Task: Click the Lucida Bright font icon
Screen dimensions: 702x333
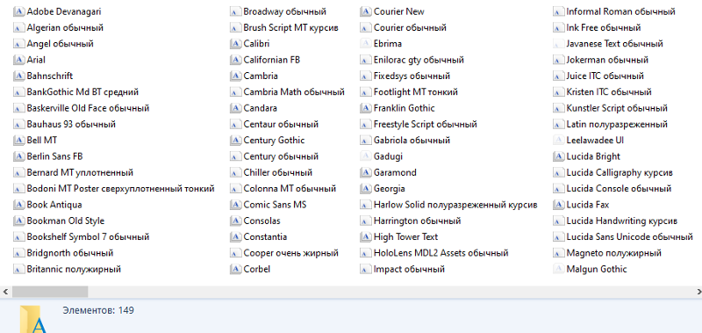Action: point(558,156)
